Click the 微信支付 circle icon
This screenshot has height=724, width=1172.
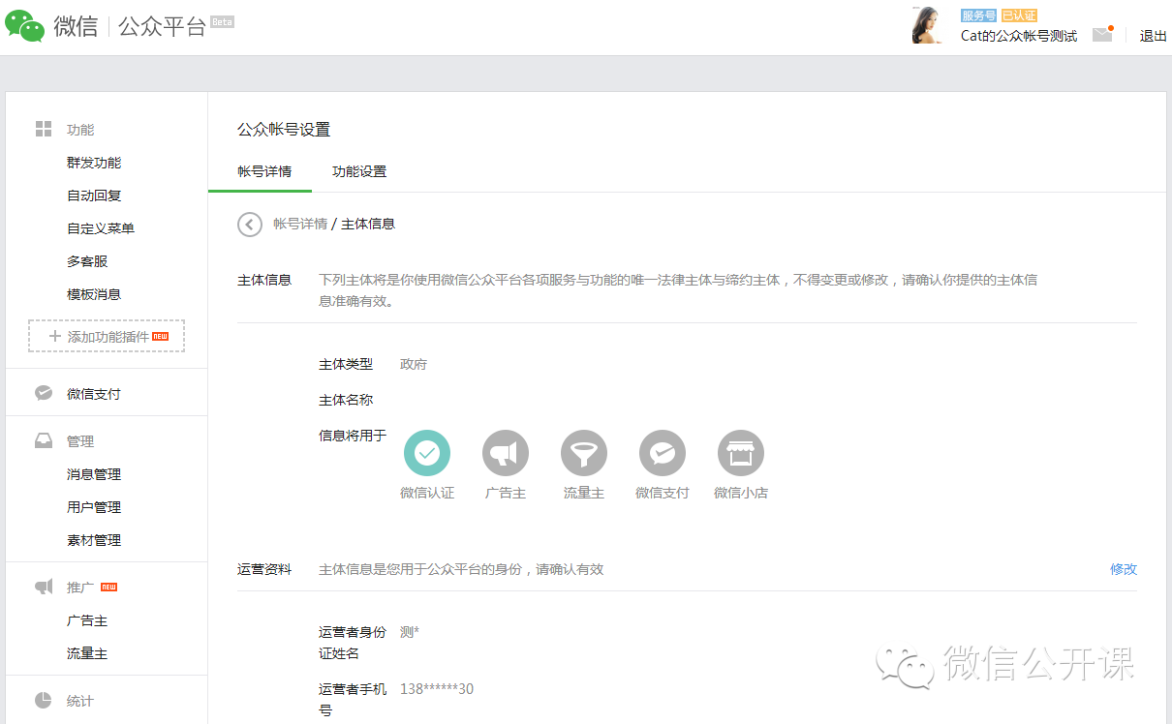click(663, 453)
